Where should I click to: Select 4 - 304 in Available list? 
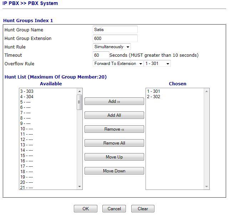click(27, 97)
